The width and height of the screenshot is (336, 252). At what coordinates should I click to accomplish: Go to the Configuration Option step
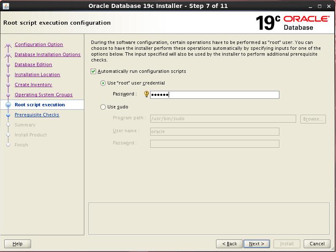(39, 44)
